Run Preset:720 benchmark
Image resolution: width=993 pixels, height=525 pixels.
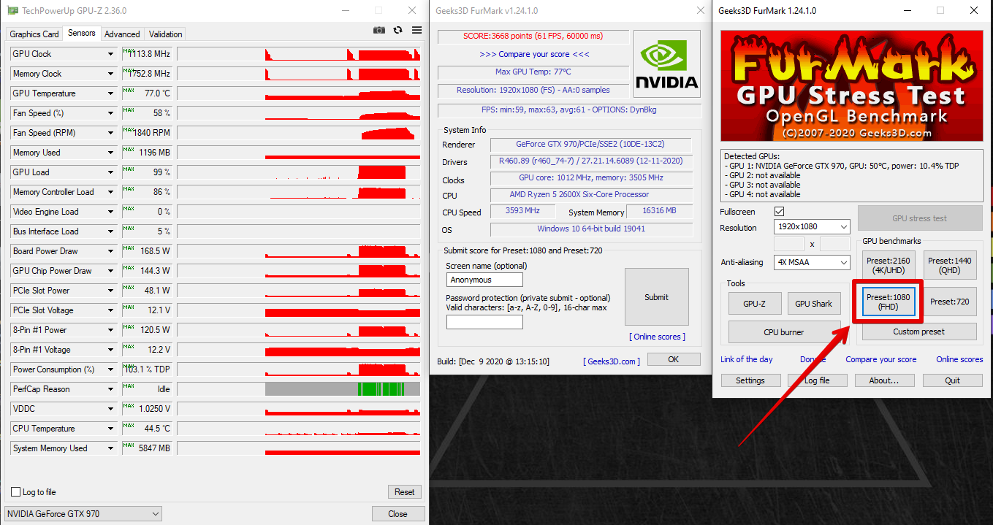tap(950, 302)
